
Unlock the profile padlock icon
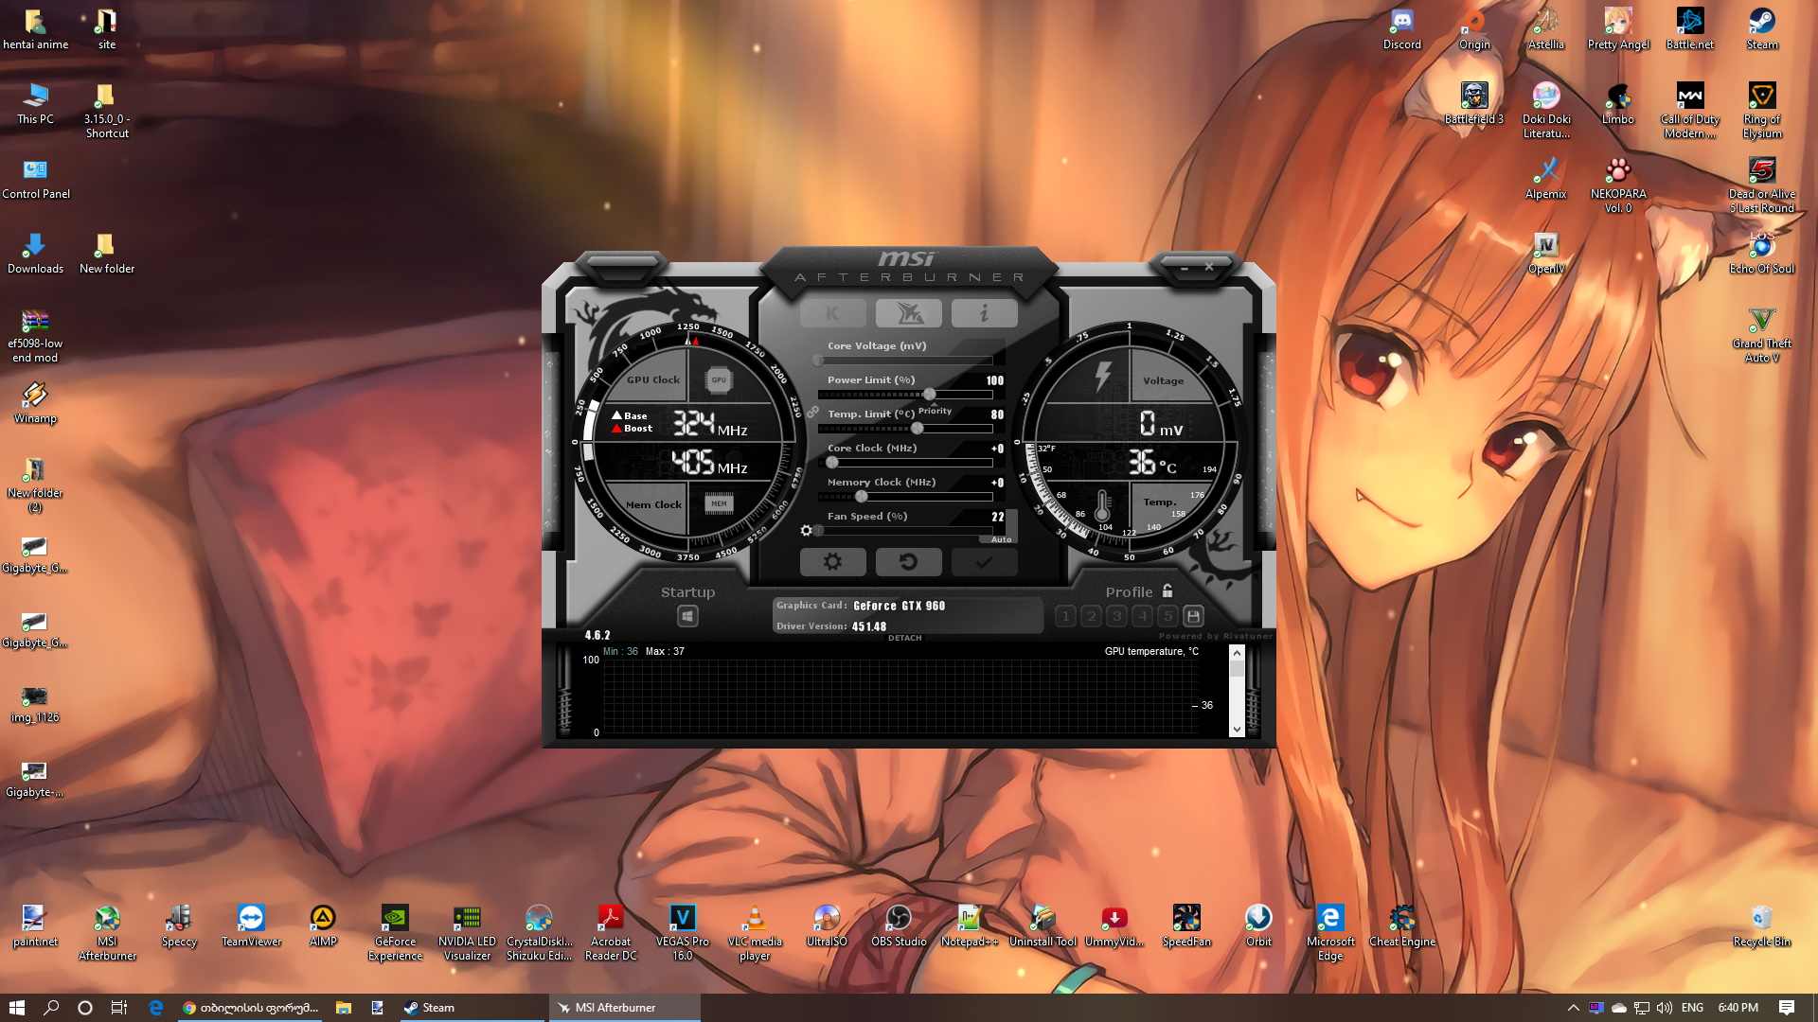click(x=1167, y=590)
